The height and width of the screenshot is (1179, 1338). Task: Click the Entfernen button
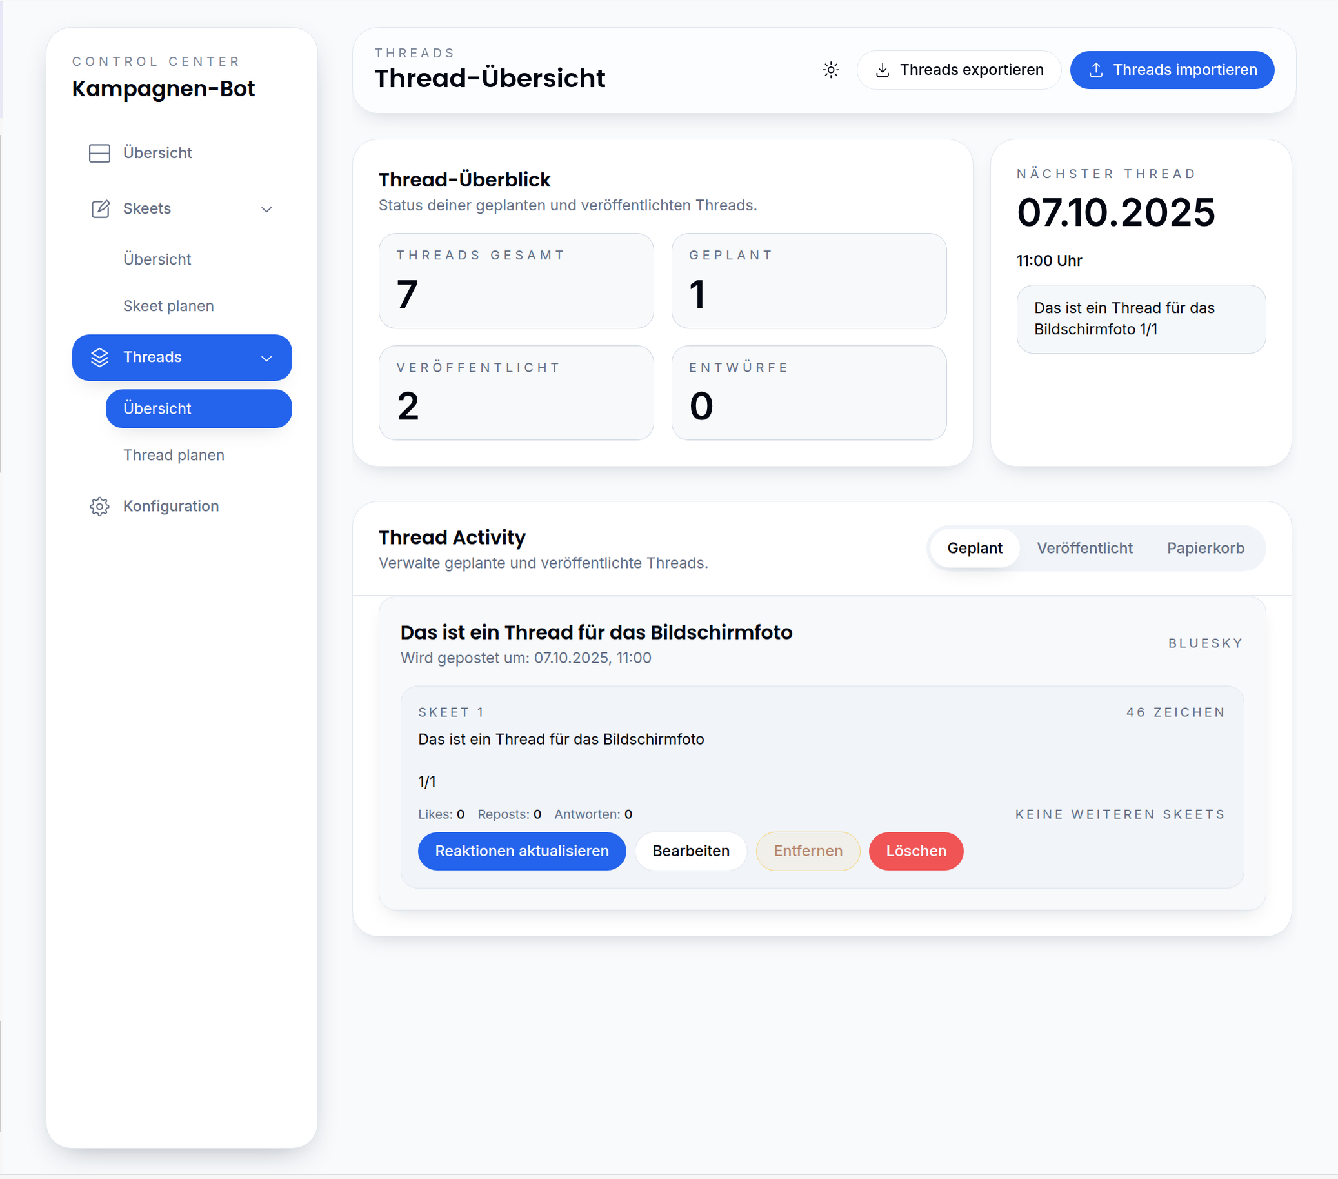click(808, 851)
